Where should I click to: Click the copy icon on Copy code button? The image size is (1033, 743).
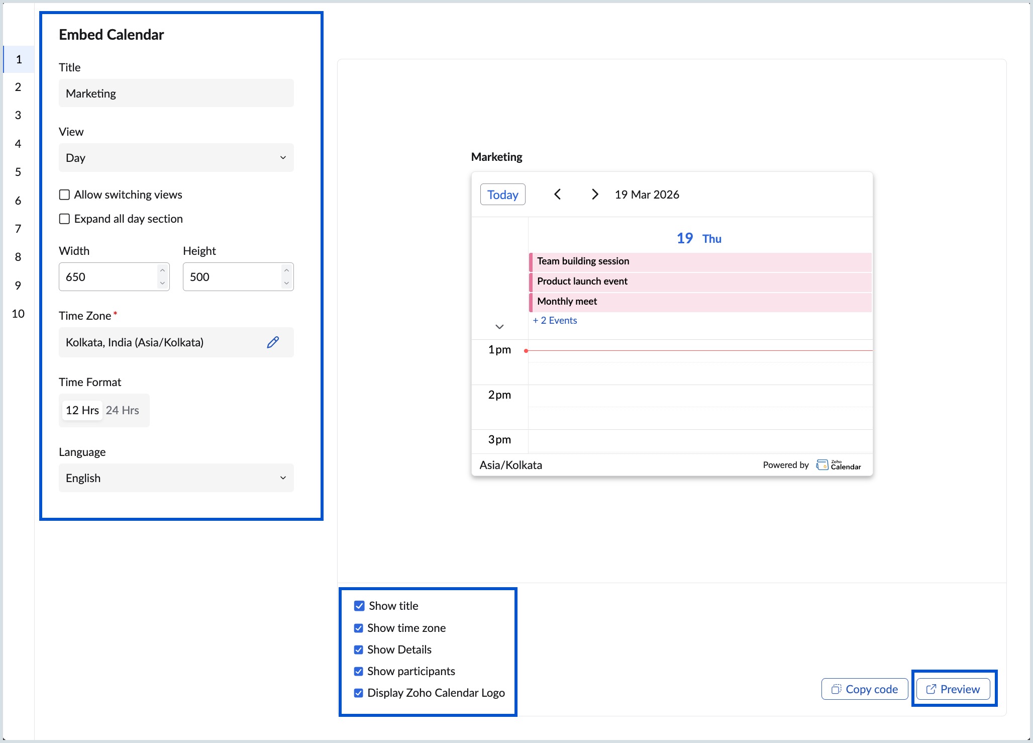tap(836, 689)
